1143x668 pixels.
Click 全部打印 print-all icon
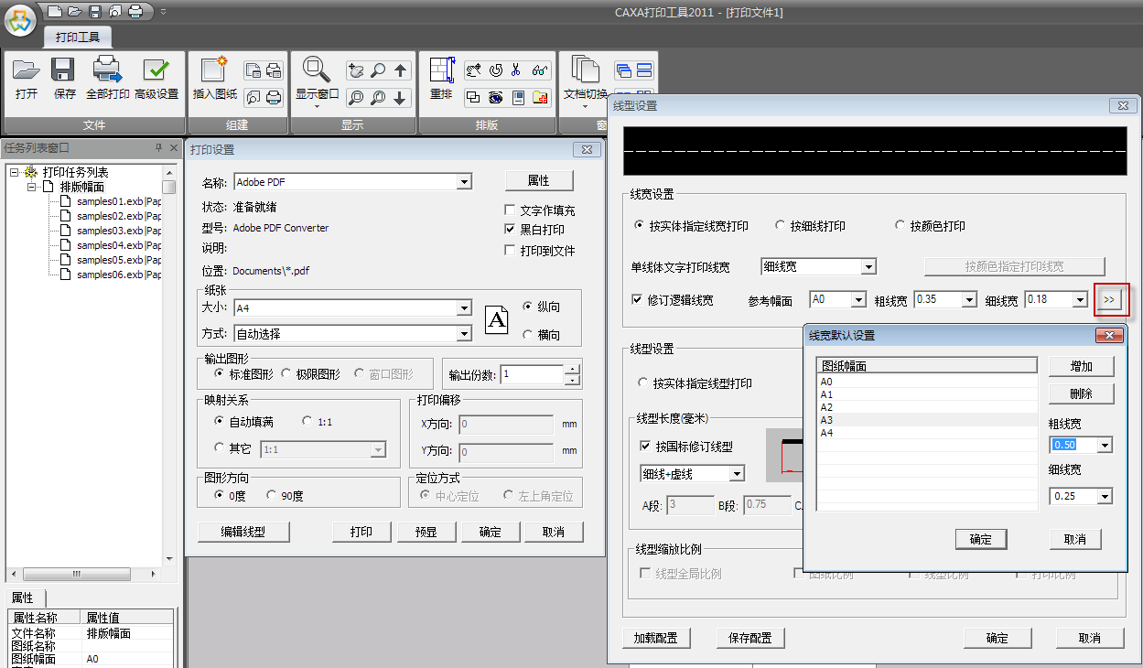tap(107, 71)
